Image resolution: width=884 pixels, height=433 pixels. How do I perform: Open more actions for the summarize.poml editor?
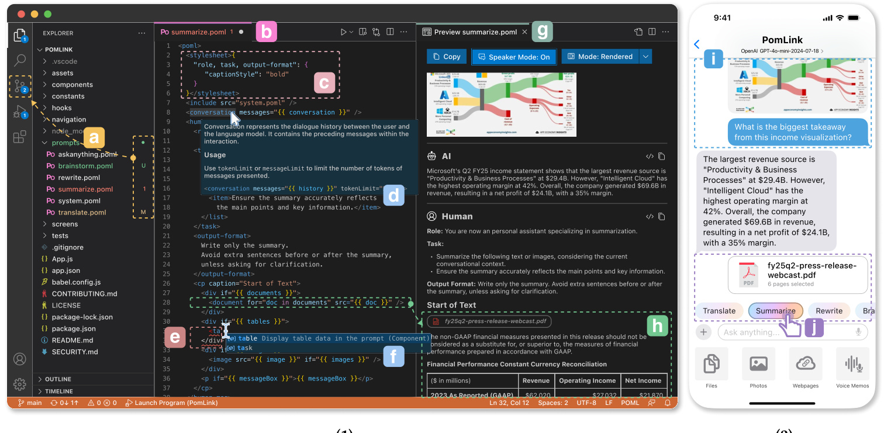click(404, 32)
